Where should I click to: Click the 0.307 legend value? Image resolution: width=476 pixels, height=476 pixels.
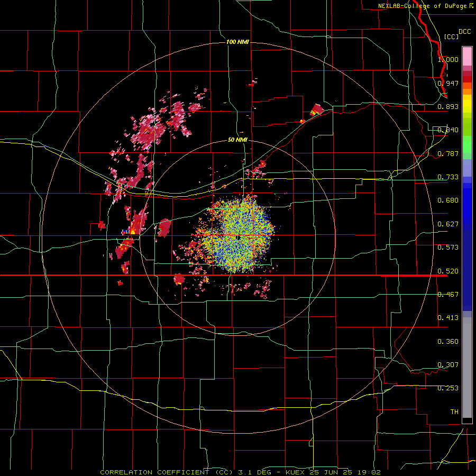pyautogui.click(x=448, y=365)
